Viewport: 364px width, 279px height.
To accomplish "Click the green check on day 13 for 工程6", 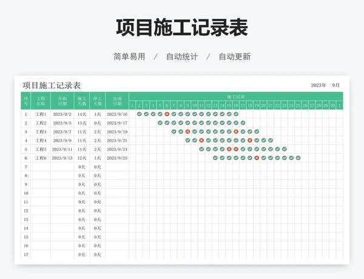I will (x=215, y=158).
